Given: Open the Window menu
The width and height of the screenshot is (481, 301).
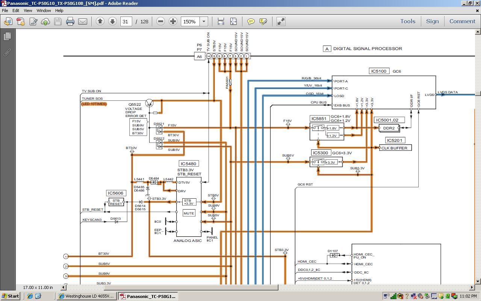Looking at the screenshot, I should pyautogui.click(x=44, y=11).
